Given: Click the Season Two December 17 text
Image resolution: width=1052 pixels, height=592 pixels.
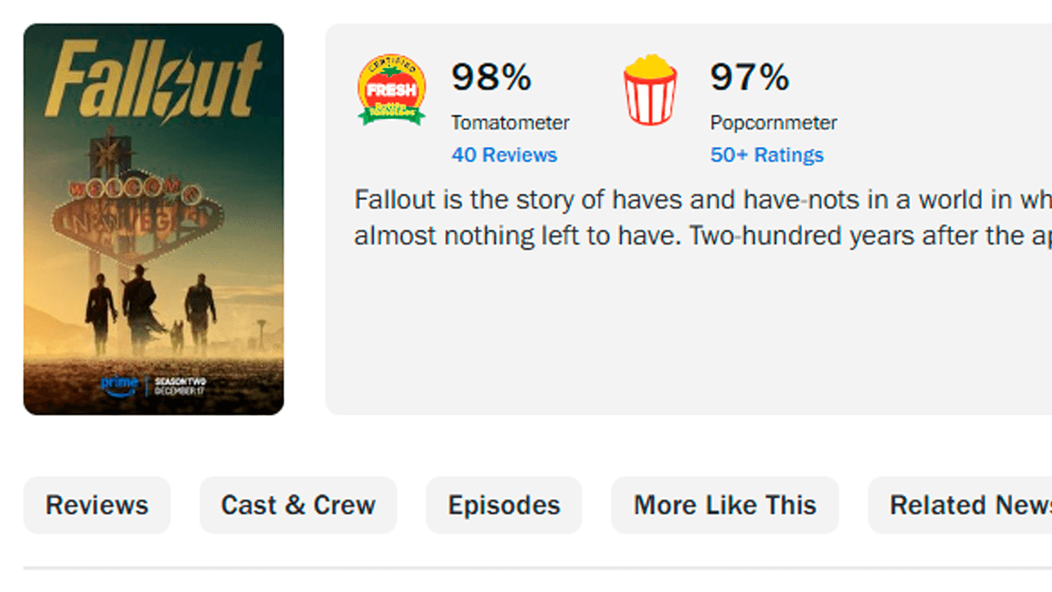Looking at the screenshot, I should pos(180,386).
